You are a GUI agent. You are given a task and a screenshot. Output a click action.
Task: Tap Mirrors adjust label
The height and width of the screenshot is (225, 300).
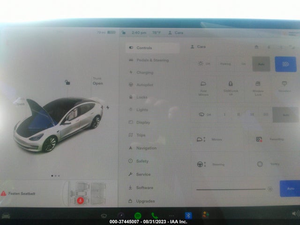(x=217, y=140)
